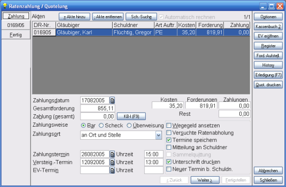Click the Gesamtforderung field
Screen dimensions: 286x187
[98, 108]
